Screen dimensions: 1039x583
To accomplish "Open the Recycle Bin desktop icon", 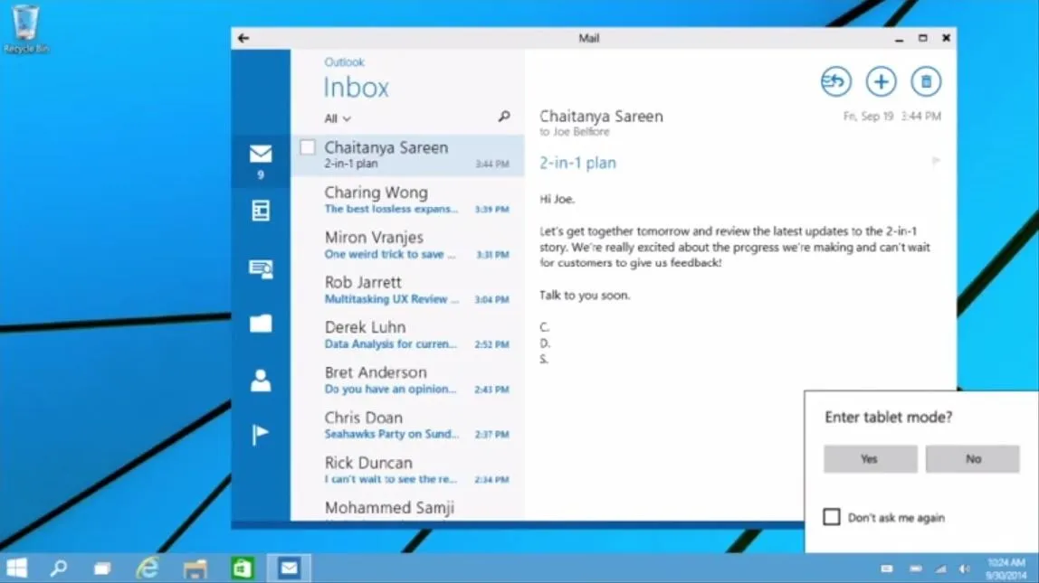I will point(26,29).
